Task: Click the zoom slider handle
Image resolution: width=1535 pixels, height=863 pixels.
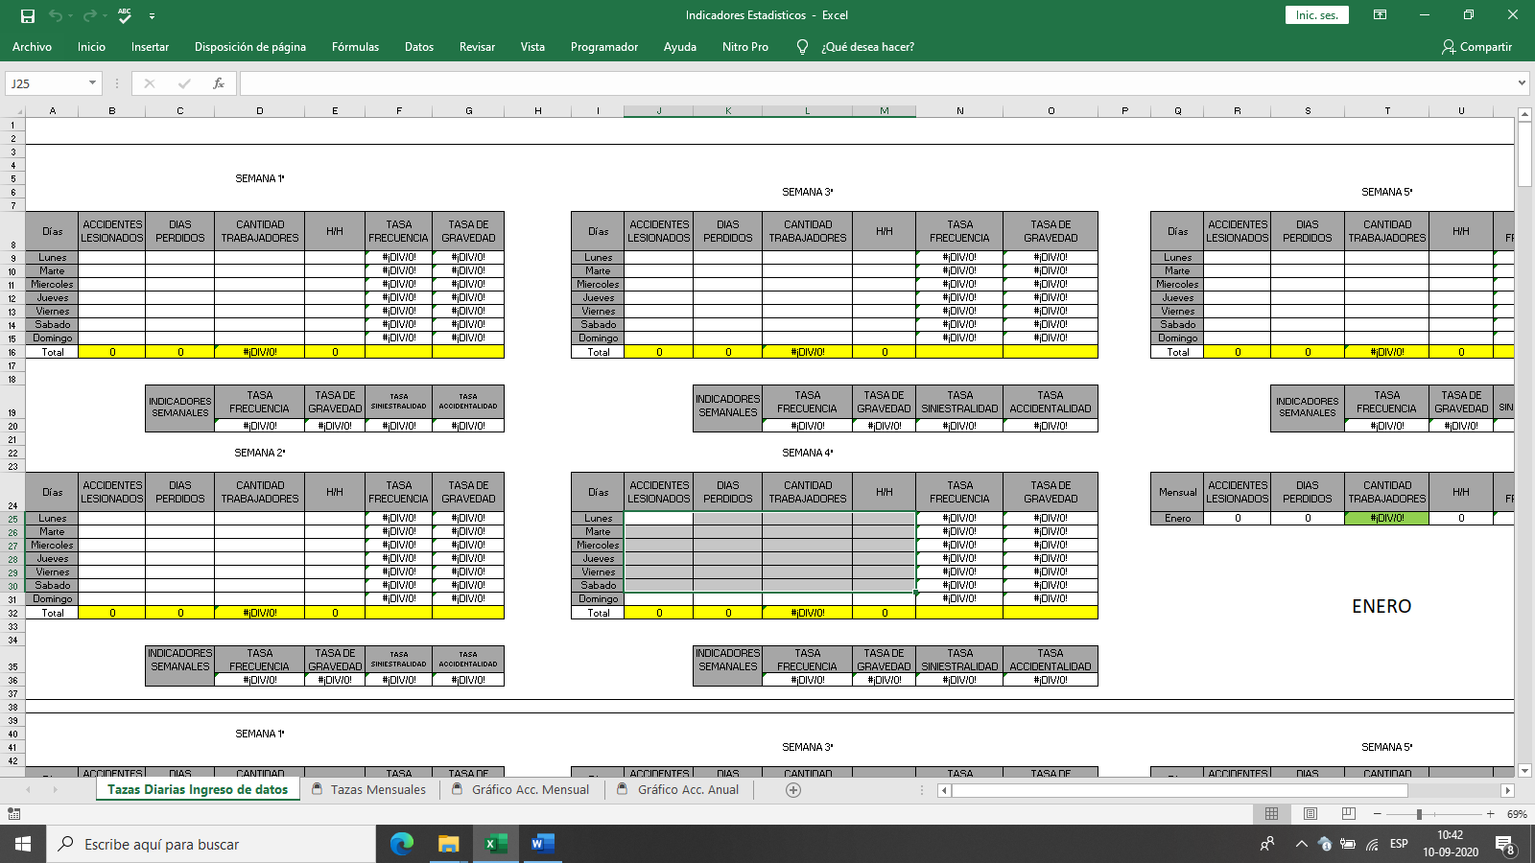Action: [x=1419, y=814]
